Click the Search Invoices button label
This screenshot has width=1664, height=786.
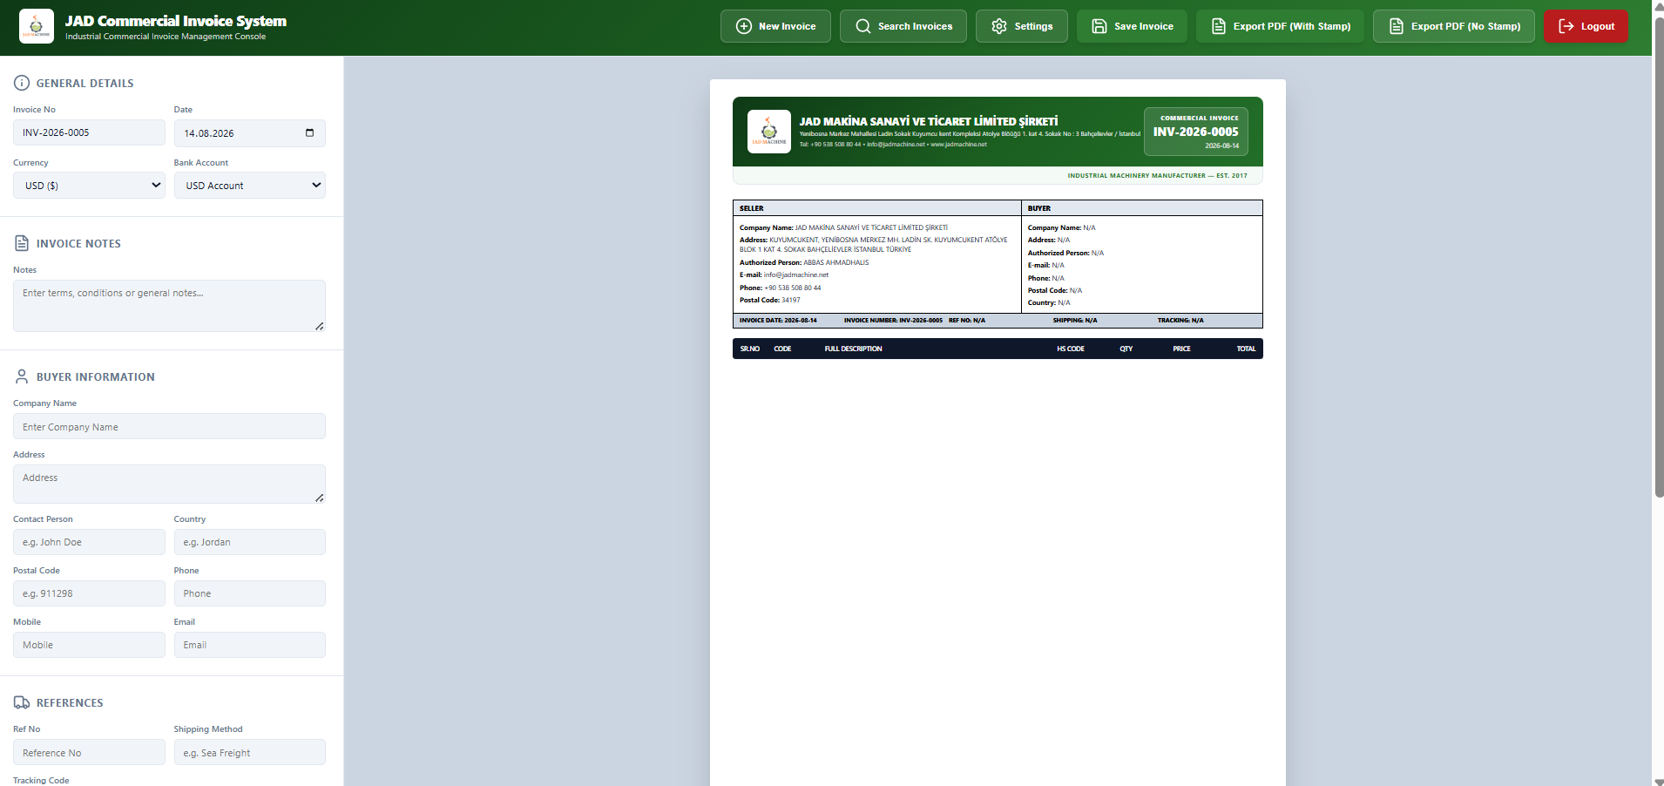(915, 26)
